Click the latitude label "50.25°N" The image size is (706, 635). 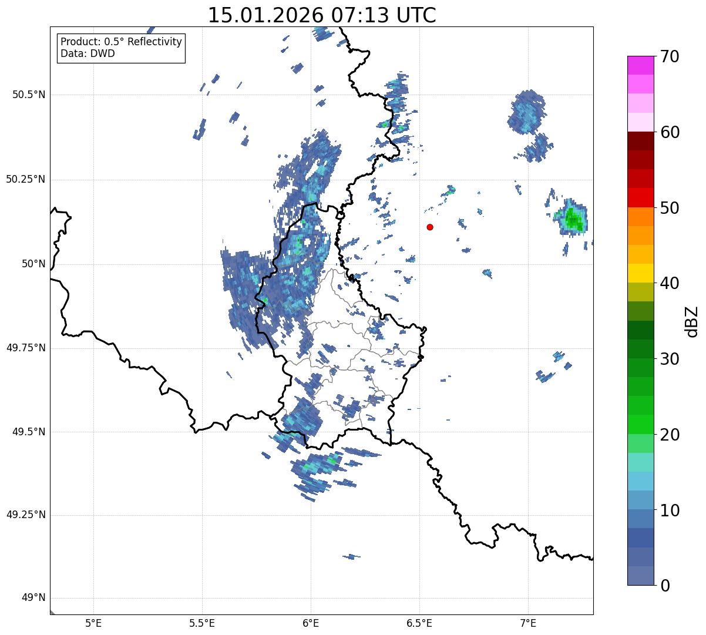[25, 179]
